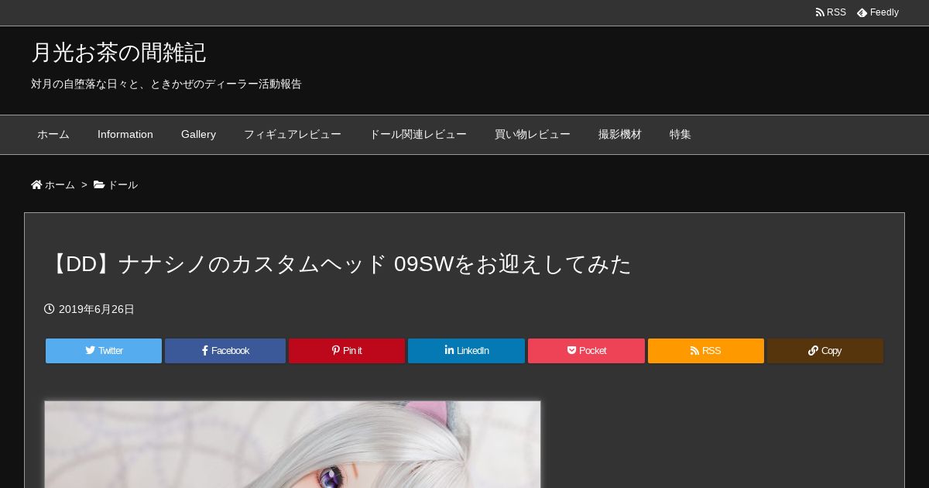Share the post on Facebook
This screenshot has height=488, width=929.
pyautogui.click(x=225, y=351)
